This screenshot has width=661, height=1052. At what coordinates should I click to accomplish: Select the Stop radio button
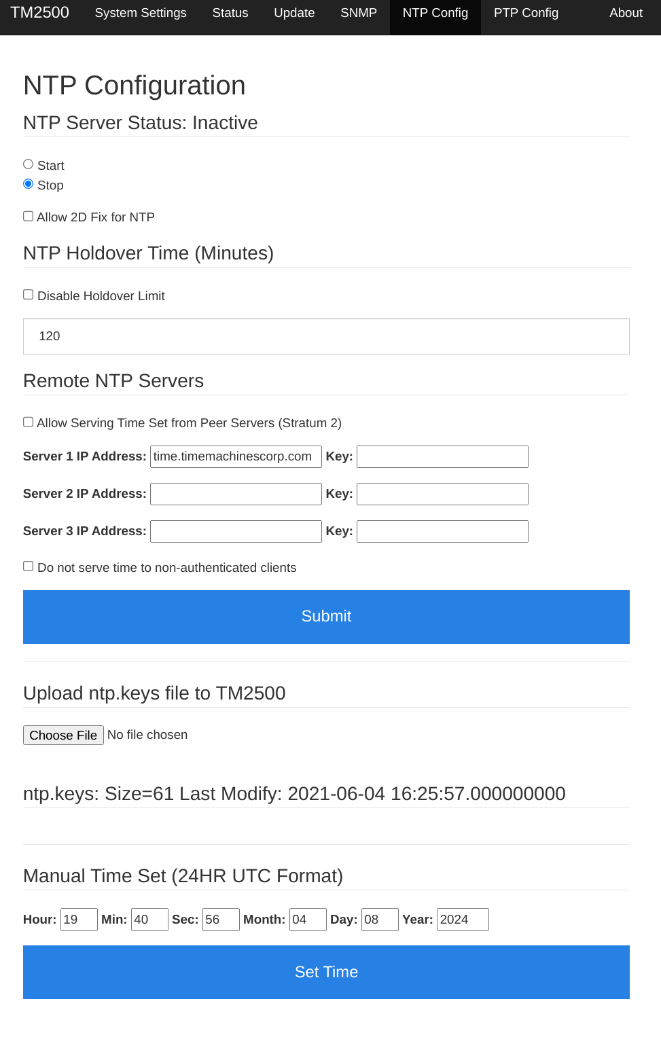pos(29,184)
